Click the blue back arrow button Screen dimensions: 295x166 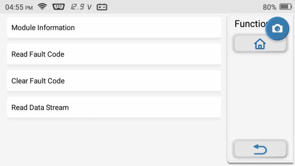(260, 149)
